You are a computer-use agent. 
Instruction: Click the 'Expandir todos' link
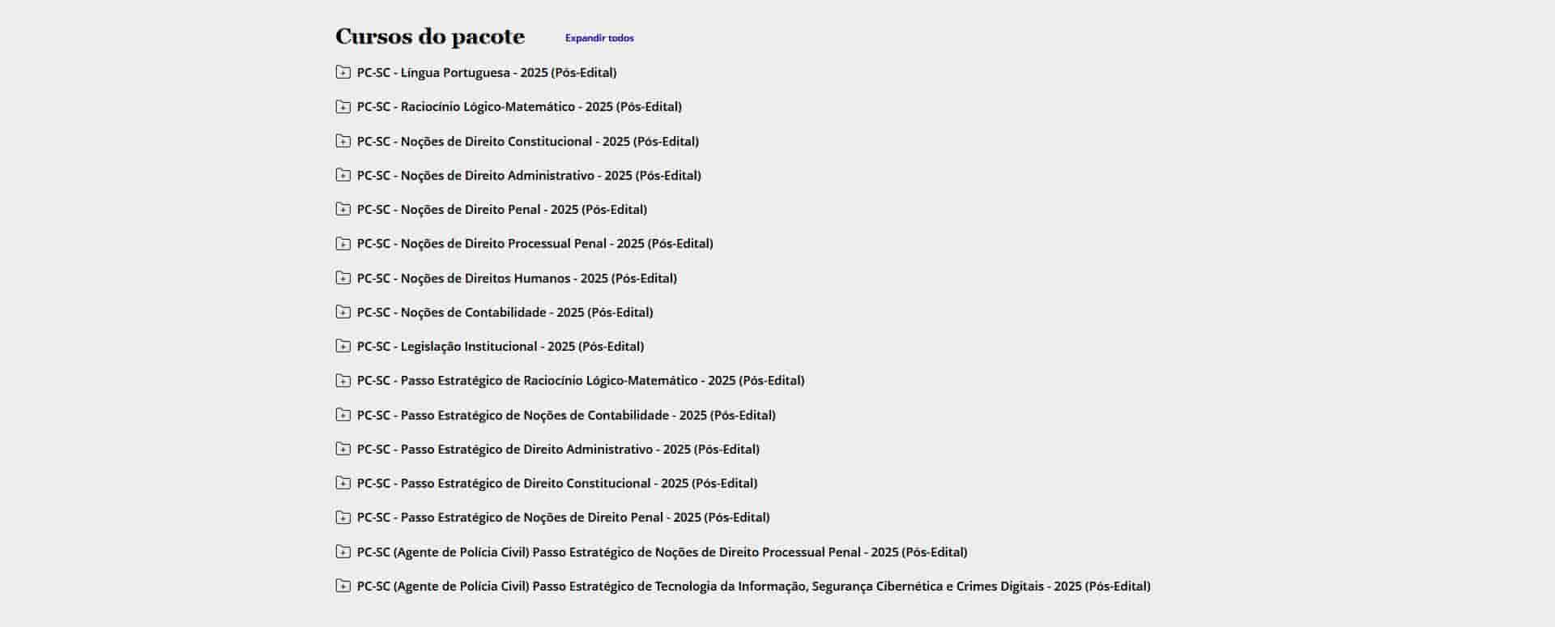(599, 38)
